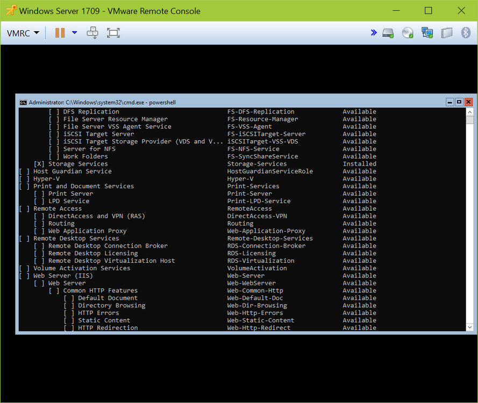
Task: Click the Bluetooth device icon
Action: point(466,33)
